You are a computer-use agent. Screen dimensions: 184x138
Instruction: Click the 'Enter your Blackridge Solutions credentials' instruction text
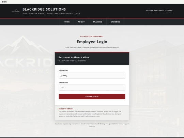click(92, 47)
